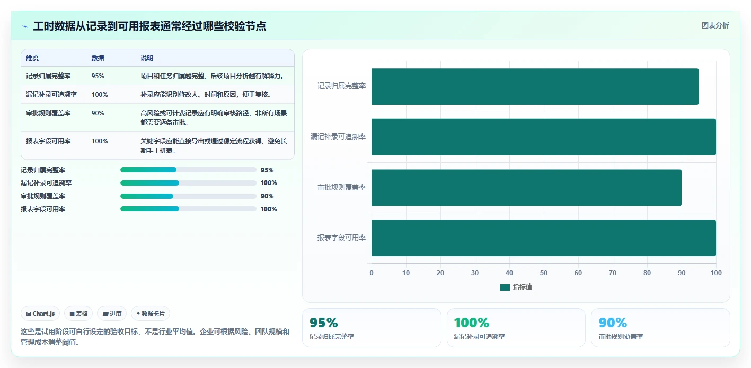Click the 维度 column header
751x368 pixels.
(x=32, y=58)
